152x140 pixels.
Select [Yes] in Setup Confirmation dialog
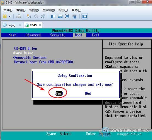[x=59, y=93]
